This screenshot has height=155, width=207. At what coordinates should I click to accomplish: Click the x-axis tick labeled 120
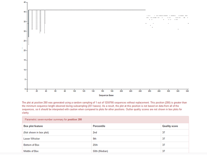pos(84,91)
